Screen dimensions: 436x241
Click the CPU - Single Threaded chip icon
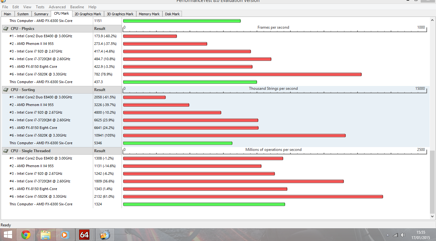point(6,151)
